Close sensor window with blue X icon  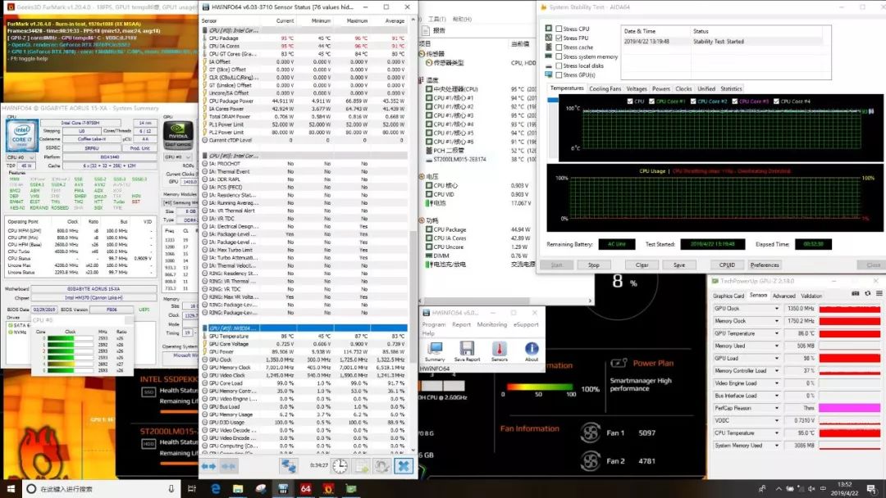(x=403, y=465)
